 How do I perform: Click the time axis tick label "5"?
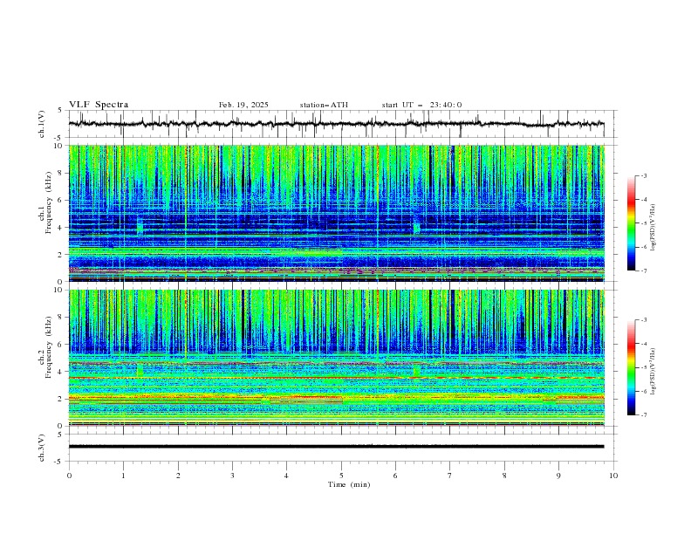341,476
